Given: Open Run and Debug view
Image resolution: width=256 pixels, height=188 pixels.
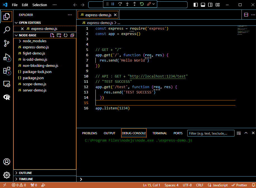Looking at the screenshot, I should [6, 57].
